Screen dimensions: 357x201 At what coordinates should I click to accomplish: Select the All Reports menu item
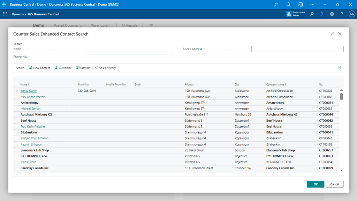pyautogui.click(x=129, y=25)
